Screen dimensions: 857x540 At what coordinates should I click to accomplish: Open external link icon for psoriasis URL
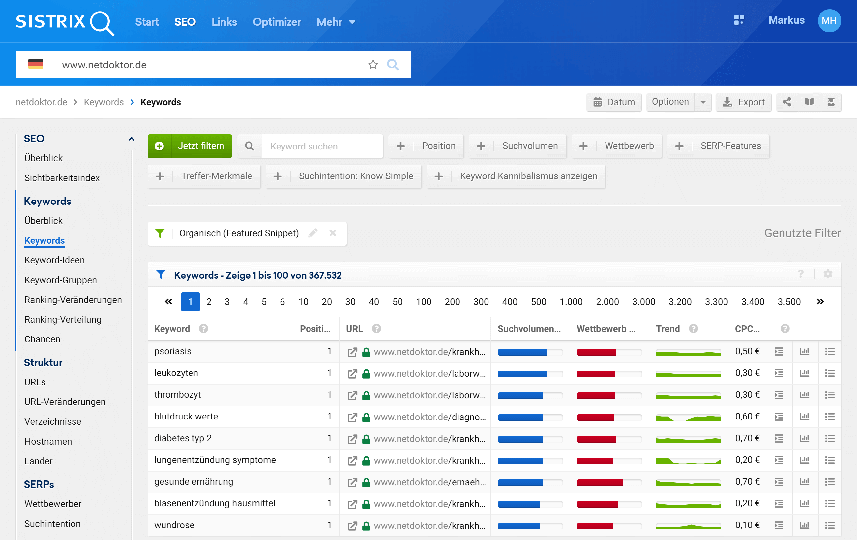(x=352, y=352)
